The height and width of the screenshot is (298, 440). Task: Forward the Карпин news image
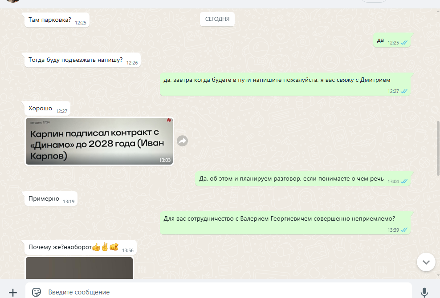tap(183, 141)
